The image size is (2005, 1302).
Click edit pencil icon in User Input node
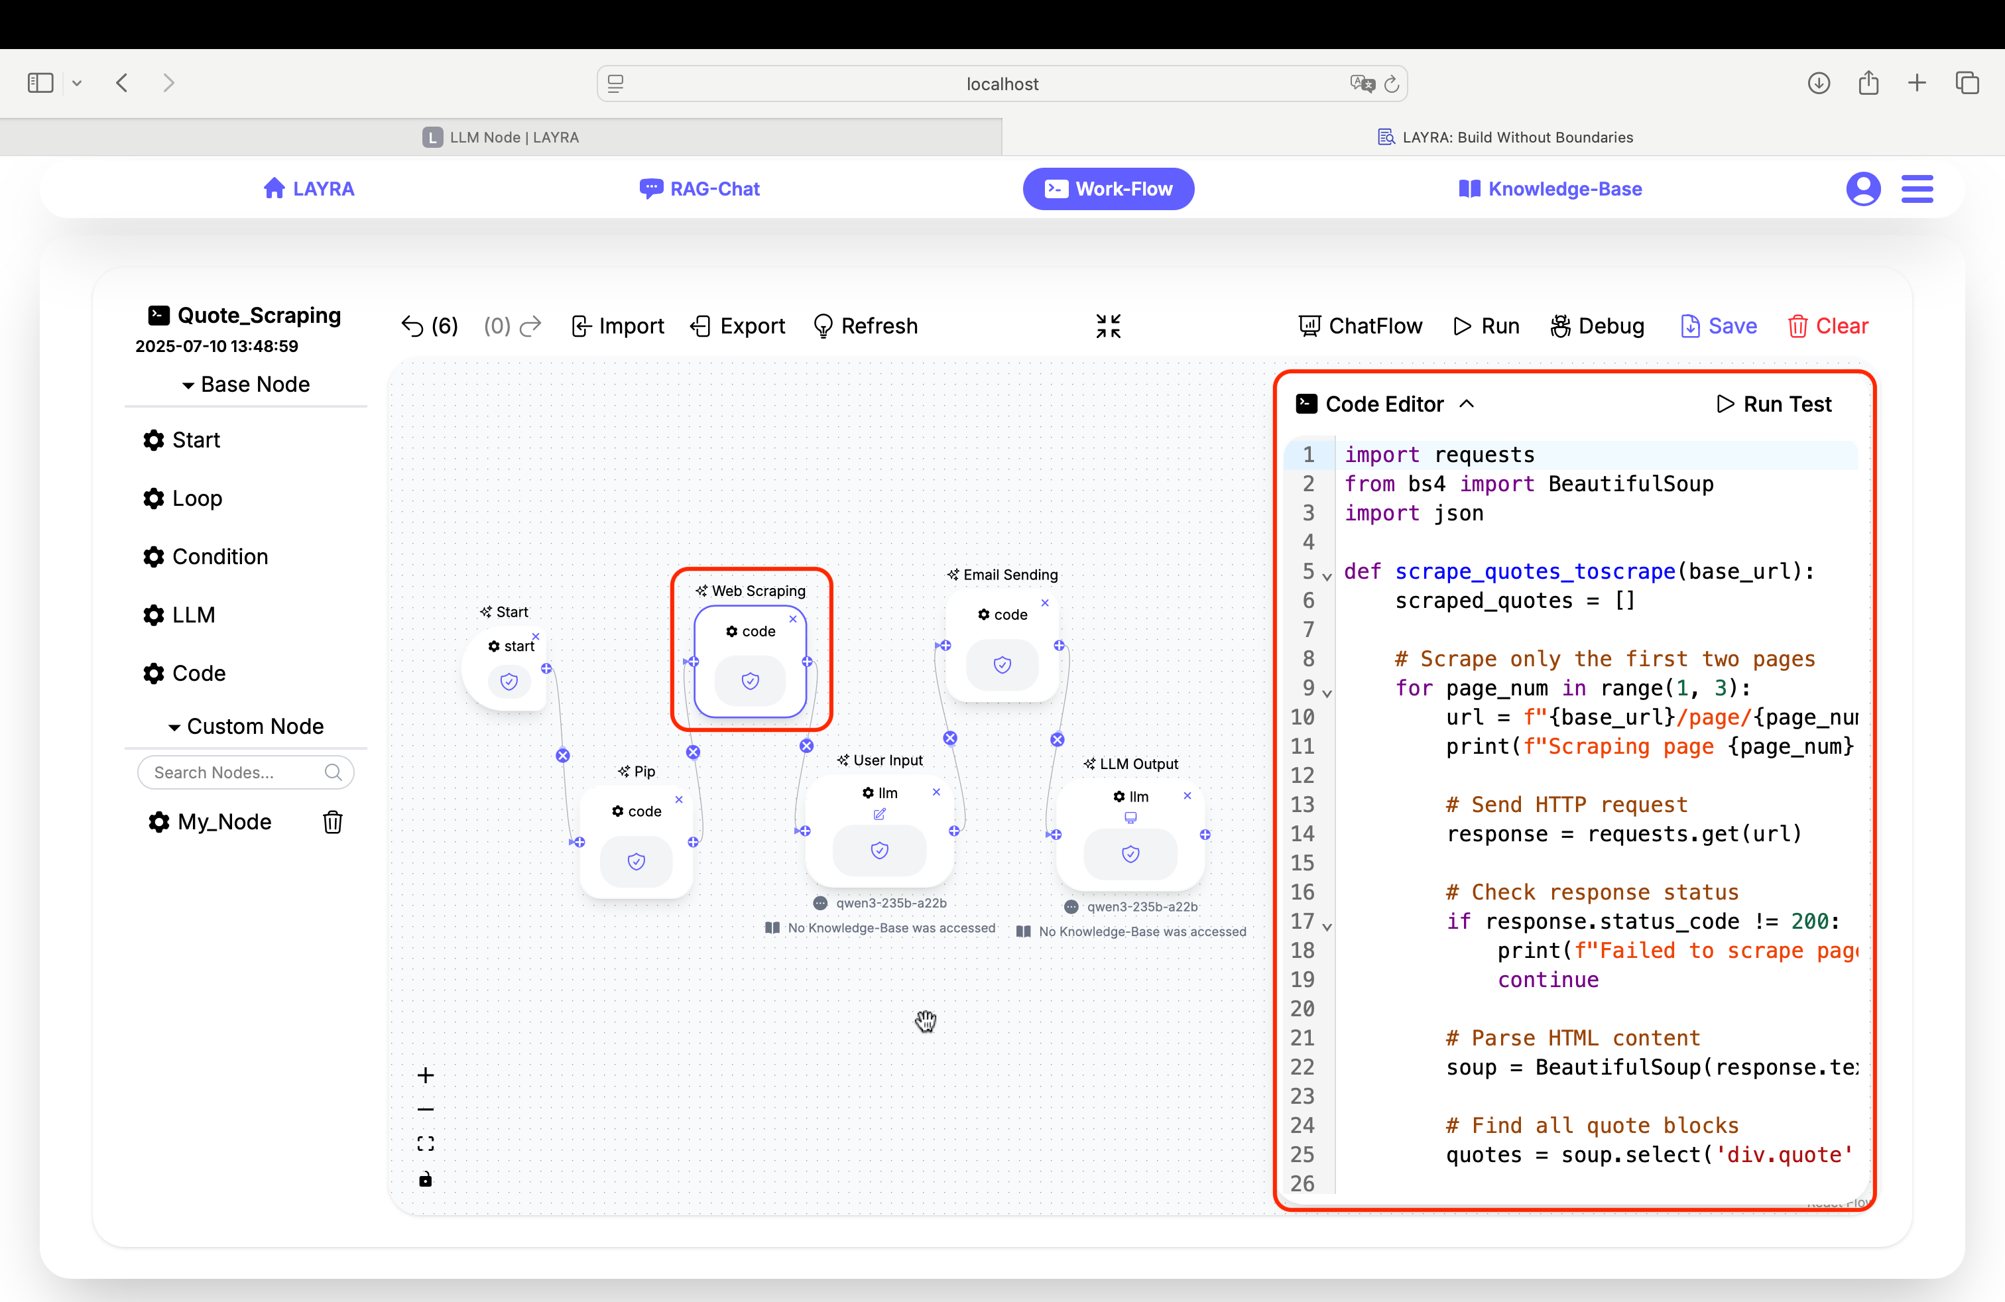[x=879, y=814]
